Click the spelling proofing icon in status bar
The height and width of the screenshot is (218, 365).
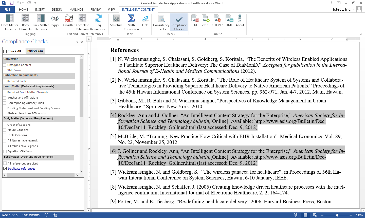tap(46, 215)
